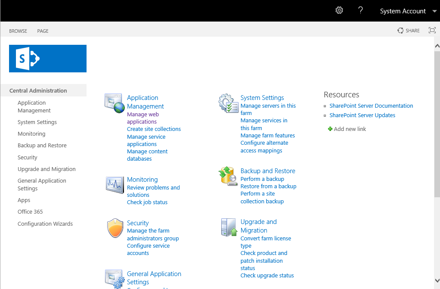The image size is (440, 289).
Task: Open Application Management in the left navigation
Action: 34,106
